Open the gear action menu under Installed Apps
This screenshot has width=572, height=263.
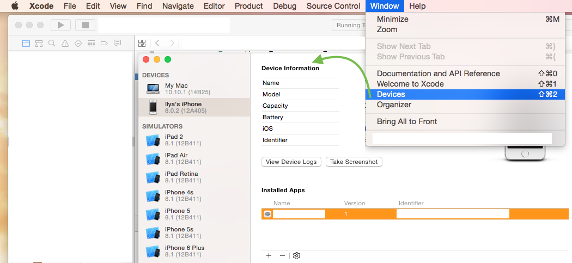click(296, 256)
